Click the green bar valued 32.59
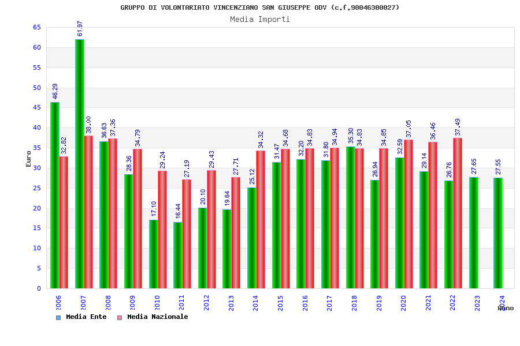Image resolution: width=520 pixels, height=346 pixels. tap(400, 223)
